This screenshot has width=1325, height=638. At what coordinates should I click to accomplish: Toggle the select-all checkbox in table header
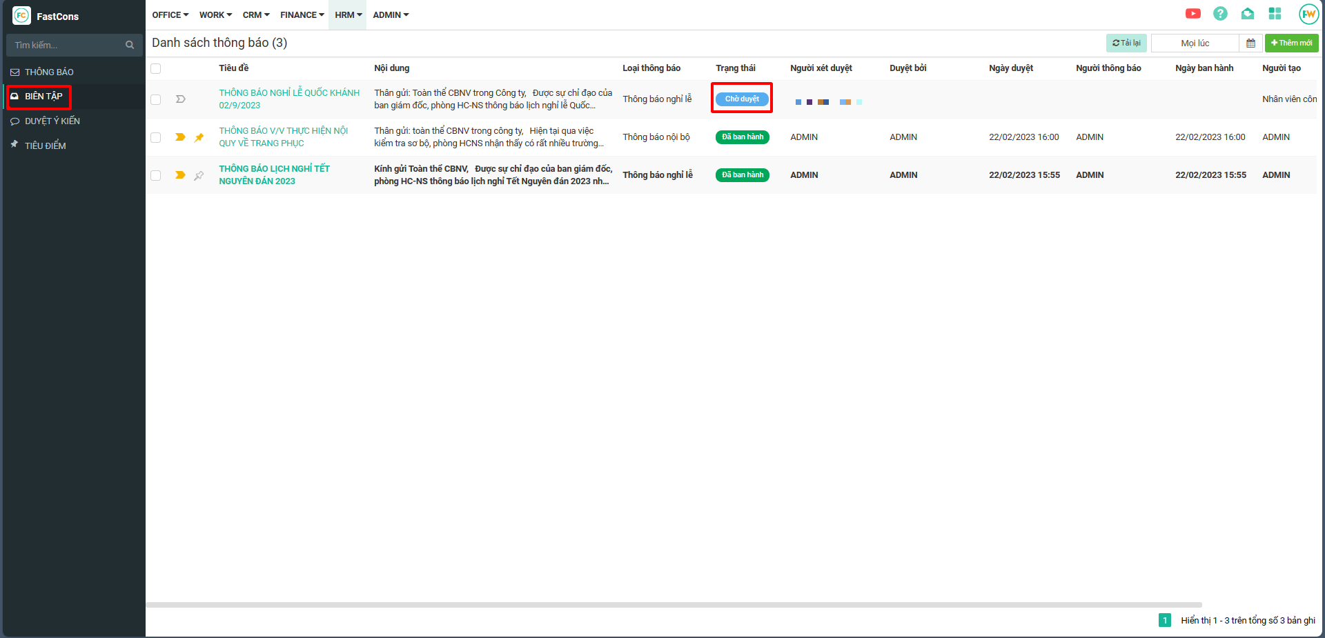[x=156, y=68]
